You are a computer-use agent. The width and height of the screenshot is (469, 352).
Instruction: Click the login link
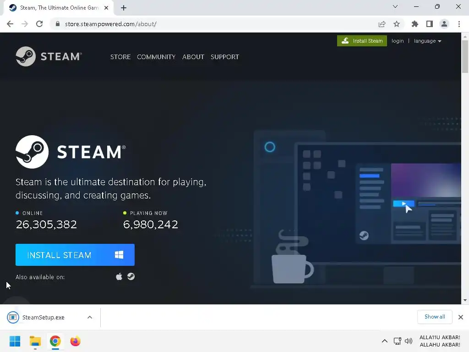coord(398,41)
